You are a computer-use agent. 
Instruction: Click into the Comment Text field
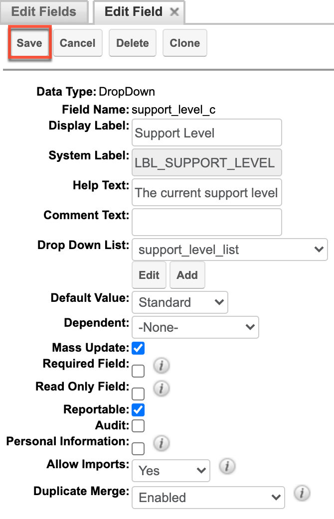207,222
